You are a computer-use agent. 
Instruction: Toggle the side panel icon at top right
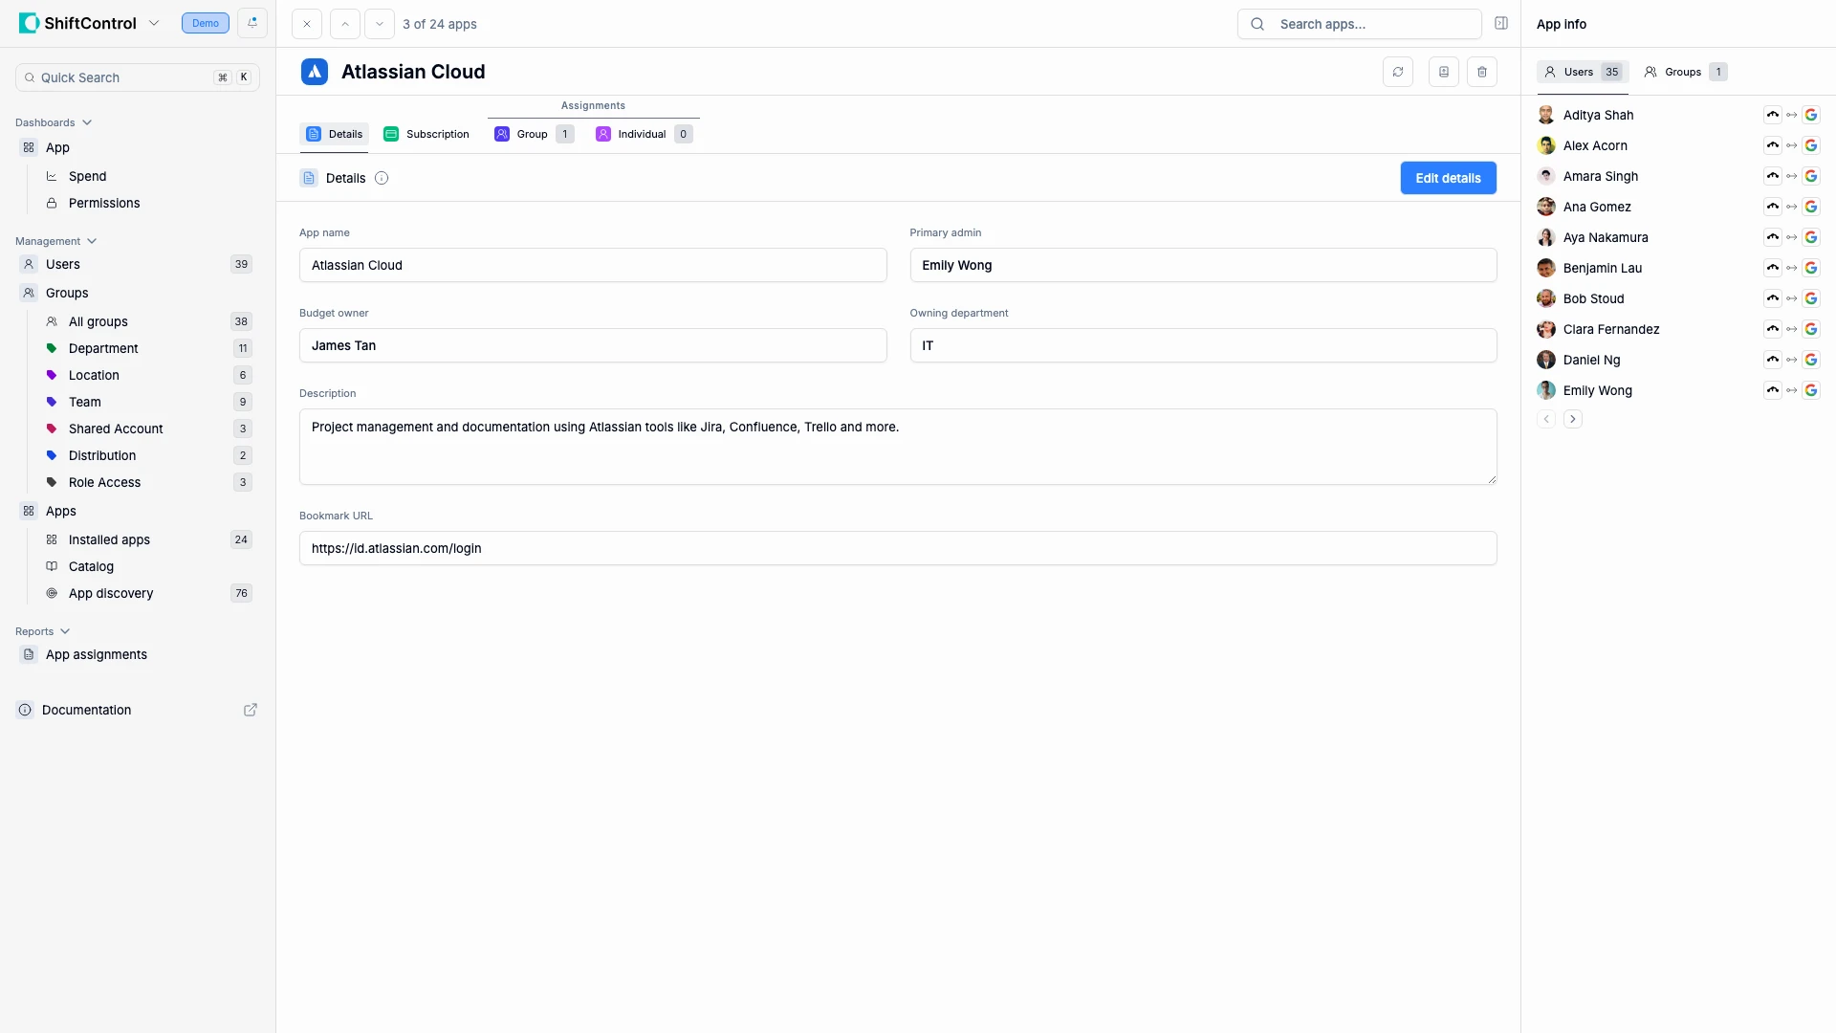click(1501, 23)
